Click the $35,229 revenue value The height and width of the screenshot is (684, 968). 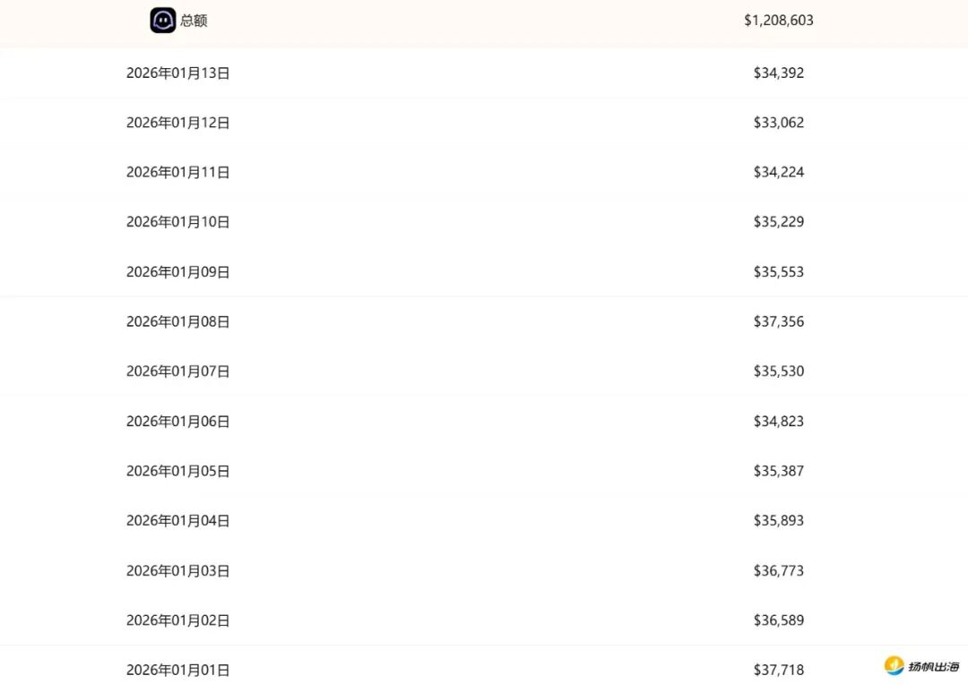pyautogui.click(x=778, y=222)
